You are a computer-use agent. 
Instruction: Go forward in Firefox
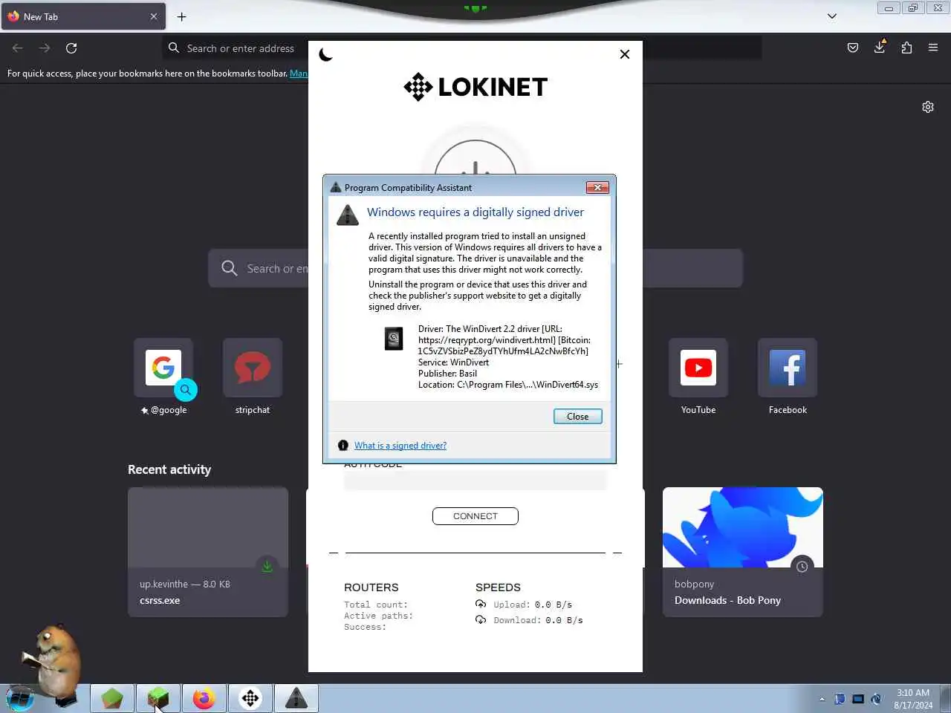pyautogui.click(x=45, y=48)
